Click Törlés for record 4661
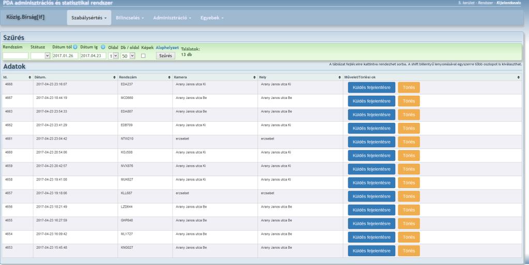Image resolution: width=529 pixels, height=265 pixels. click(x=409, y=142)
